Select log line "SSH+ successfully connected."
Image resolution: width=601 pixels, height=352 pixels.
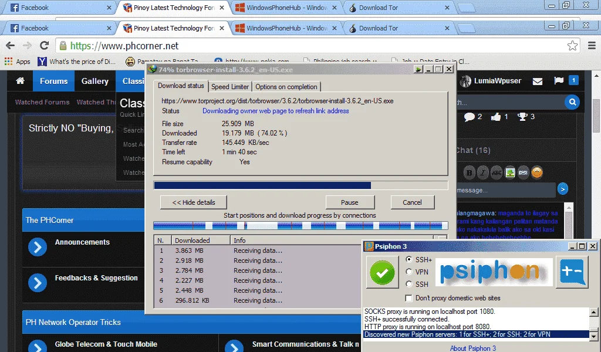click(406, 319)
